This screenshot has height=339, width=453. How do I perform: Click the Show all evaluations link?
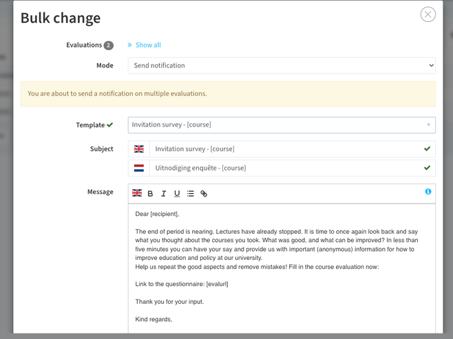(x=148, y=45)
